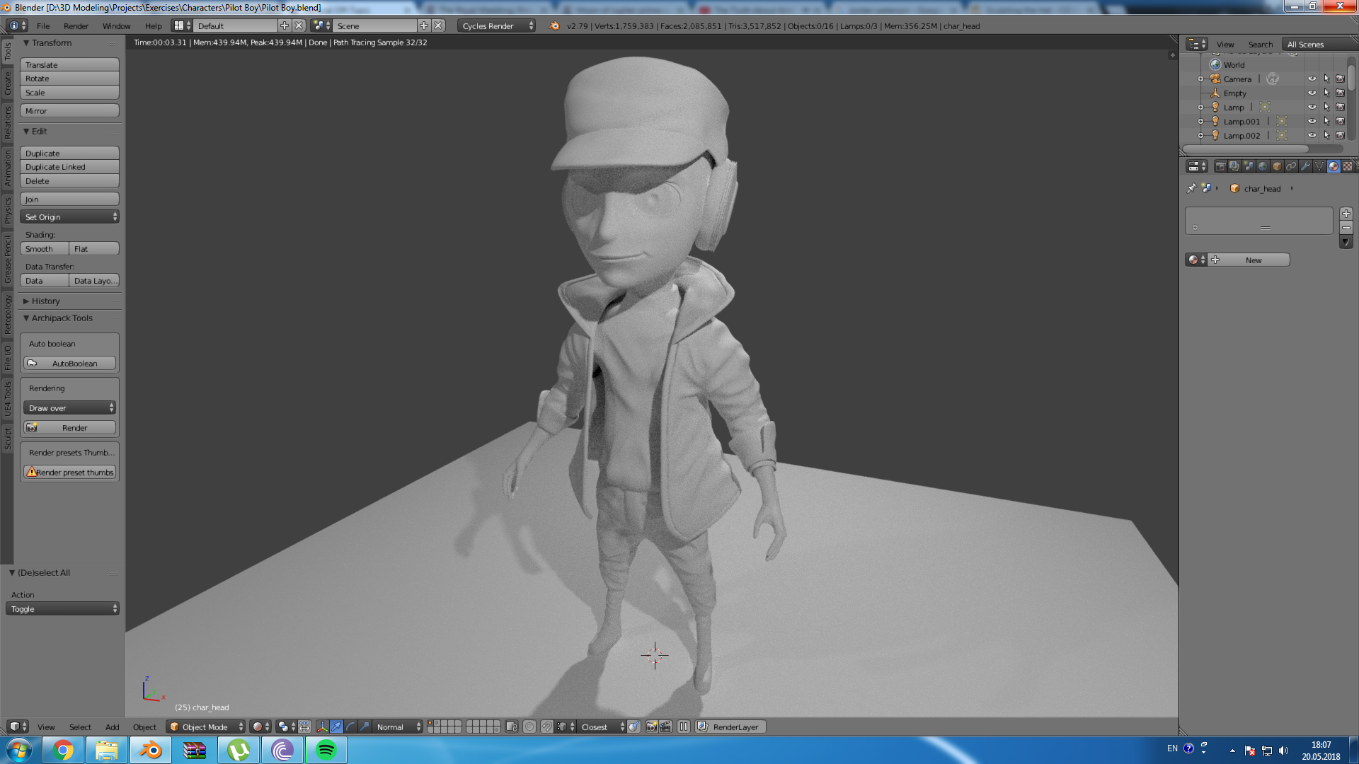
Task: Click the translate manipulator arrow icon
Action: [336, 727]
